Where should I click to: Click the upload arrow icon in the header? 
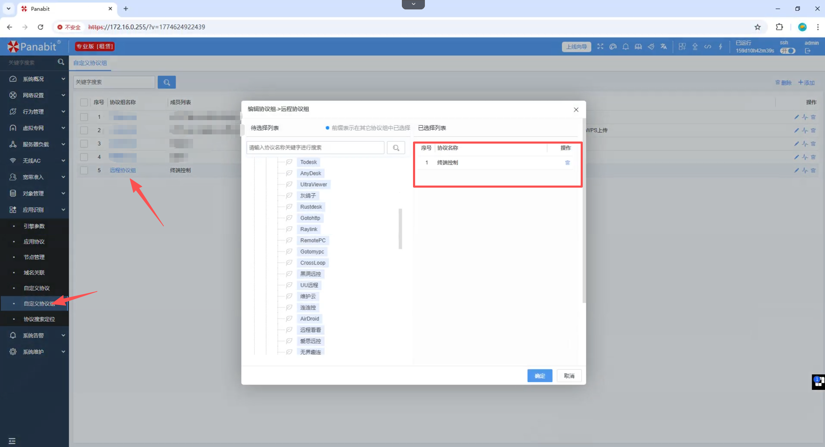click(695, 47)
